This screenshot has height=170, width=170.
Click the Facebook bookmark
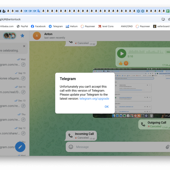[x=38, y=26]
